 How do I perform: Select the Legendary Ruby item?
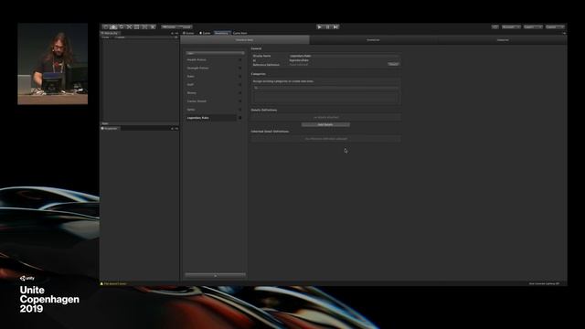click(x=211, y=118)
